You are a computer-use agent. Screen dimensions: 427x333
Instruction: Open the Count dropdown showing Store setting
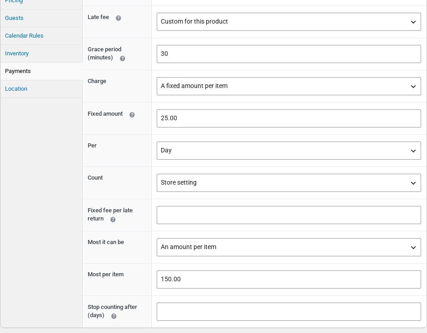[x=288, y=183]
